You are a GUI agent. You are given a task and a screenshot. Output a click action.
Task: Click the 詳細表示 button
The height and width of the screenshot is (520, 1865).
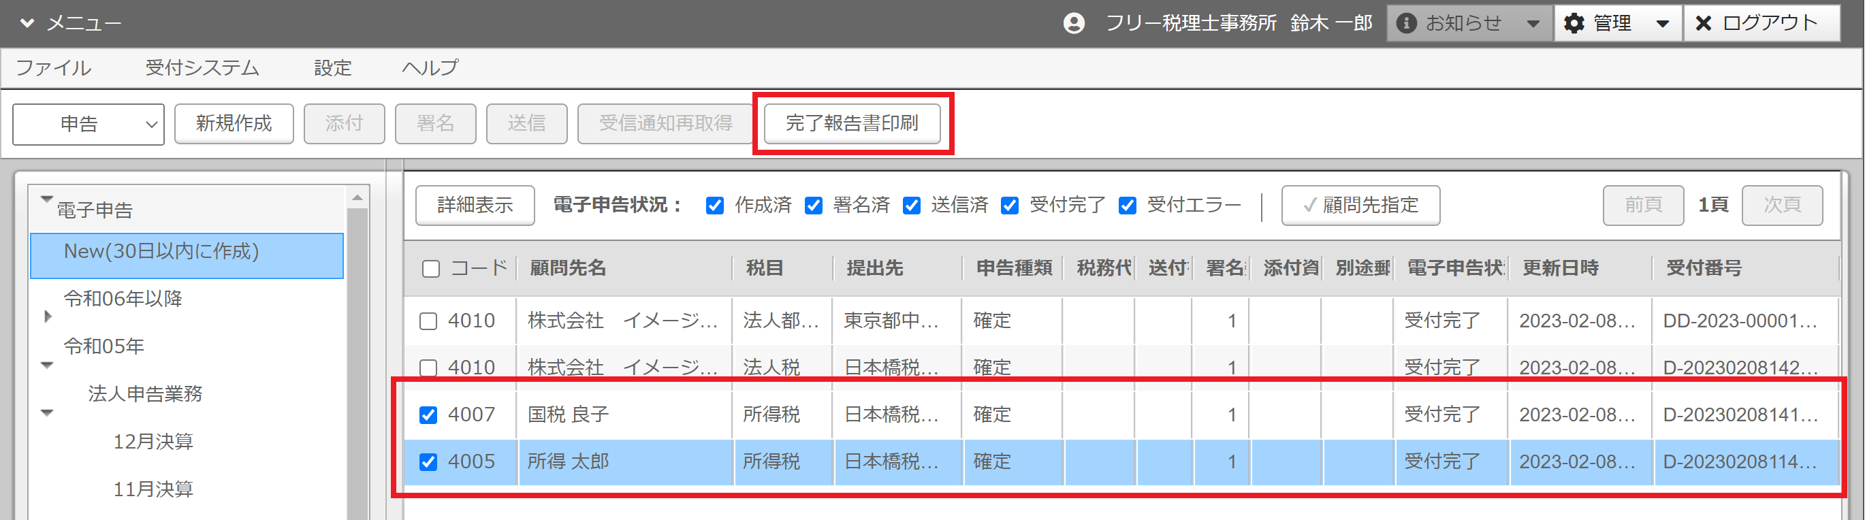(x=475, y=206)
